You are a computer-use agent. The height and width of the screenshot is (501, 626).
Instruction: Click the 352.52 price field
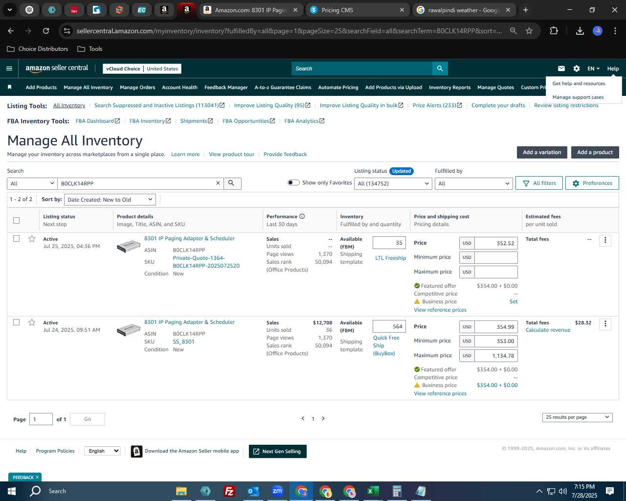(496, 243)
